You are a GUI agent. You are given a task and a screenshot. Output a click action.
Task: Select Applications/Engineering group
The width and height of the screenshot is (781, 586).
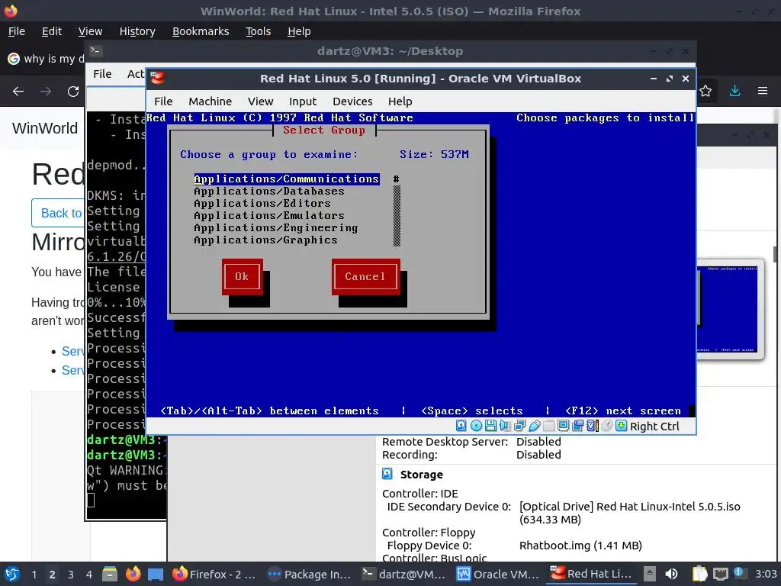click(x=276, y=227)
